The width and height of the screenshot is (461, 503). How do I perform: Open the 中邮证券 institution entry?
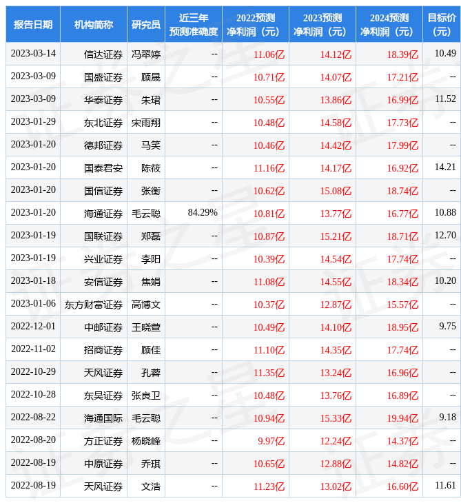click(x=103, y=327)
